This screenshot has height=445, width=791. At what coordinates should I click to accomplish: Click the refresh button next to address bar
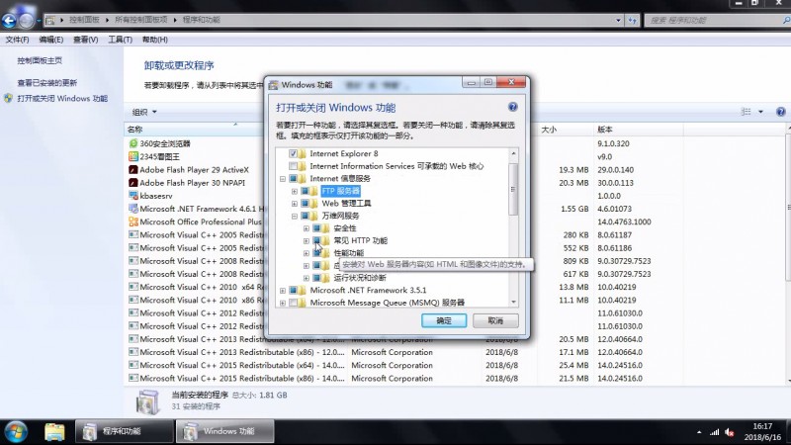(x=633, y=20)
